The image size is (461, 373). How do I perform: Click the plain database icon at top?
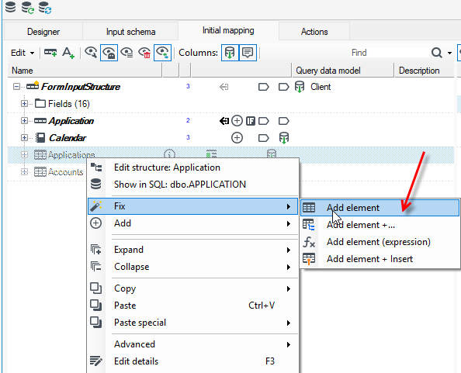click(x=11, y=7)
